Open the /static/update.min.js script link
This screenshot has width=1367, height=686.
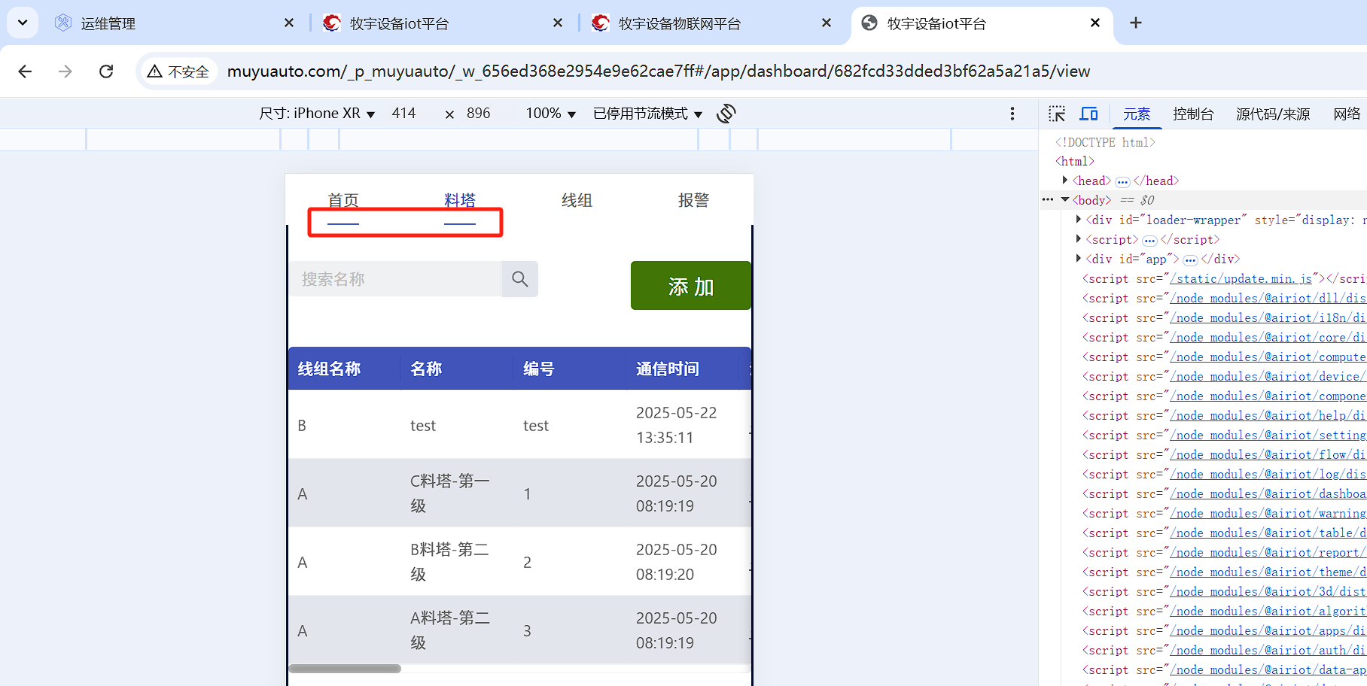[x=1241, y=278]
